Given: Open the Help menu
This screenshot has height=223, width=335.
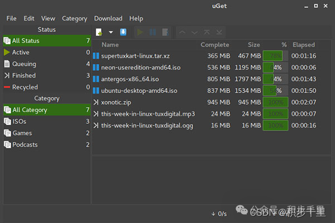Looking at the screenshot, I should tap(136, 19).
